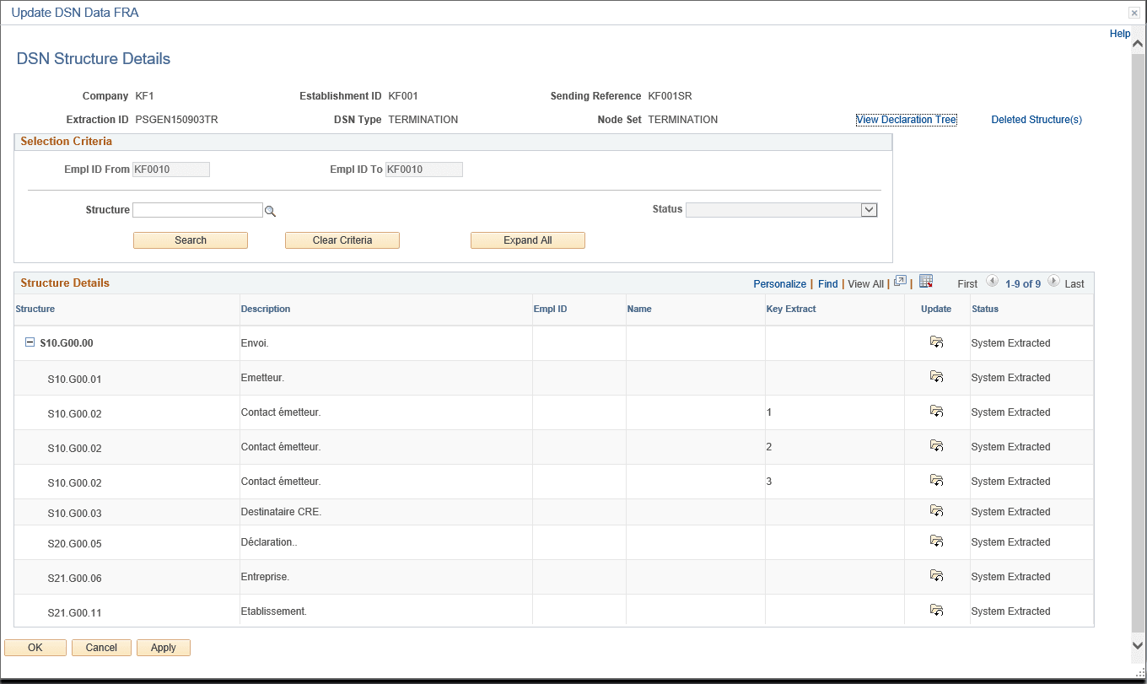1147x684 pixels.
Task: Collapse the S10.G00.00 structure node
Action: 30,342
